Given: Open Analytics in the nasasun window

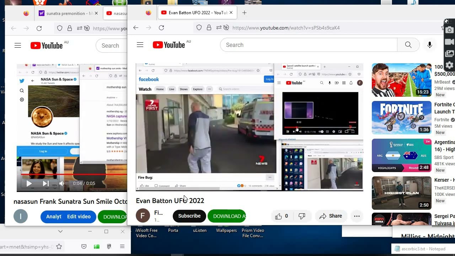Looking at the screenshot, I should click(54, 217).
